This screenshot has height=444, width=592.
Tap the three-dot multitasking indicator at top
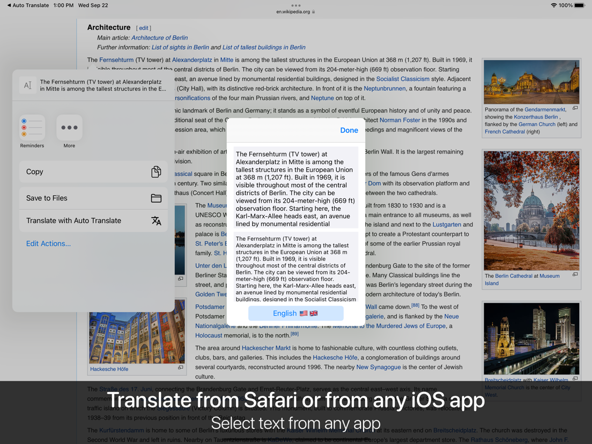click(296, 5)
